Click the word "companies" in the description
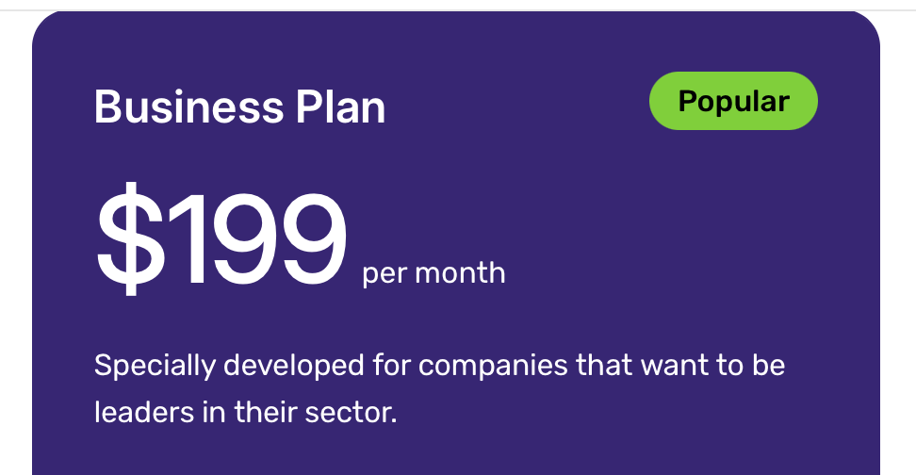Viewport: 916px width, 475px height. (492, 366)
